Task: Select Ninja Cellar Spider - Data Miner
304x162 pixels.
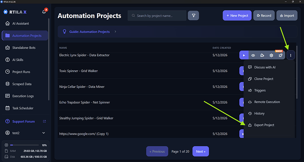Action: click(x=82, y=86)
